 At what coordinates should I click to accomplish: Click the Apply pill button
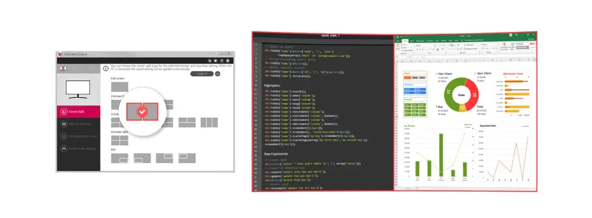(x=202, y=73)
